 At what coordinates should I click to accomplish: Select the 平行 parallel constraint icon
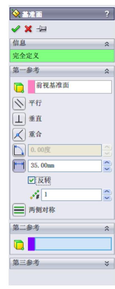(x=19, y=104)
